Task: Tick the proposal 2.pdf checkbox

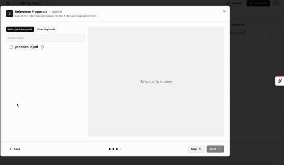Action: pyautogui.click(x=11, y=47)
